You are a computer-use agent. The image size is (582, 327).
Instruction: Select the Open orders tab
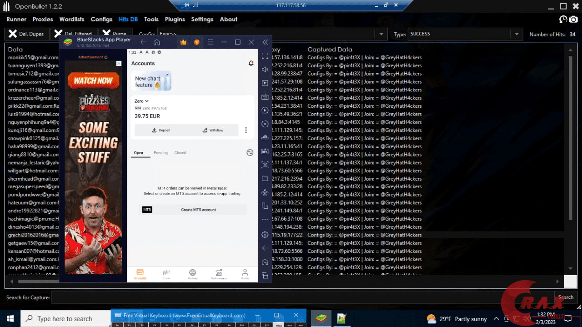(x=138, y=153)
